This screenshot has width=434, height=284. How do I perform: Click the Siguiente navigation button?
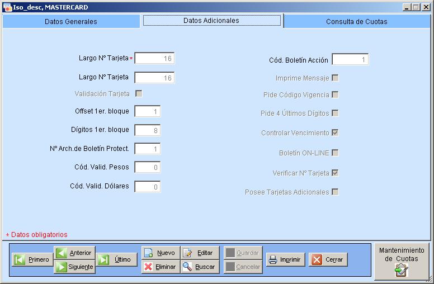[74, 267]
